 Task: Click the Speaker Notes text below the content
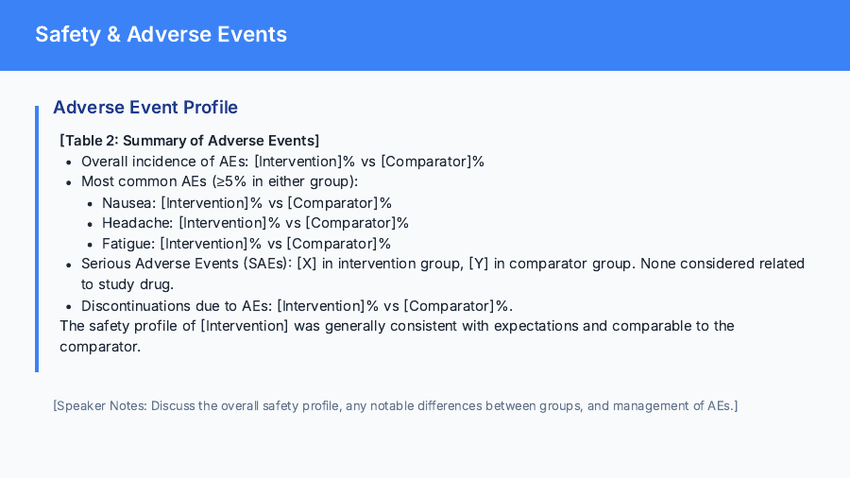[x=395, y=406]
